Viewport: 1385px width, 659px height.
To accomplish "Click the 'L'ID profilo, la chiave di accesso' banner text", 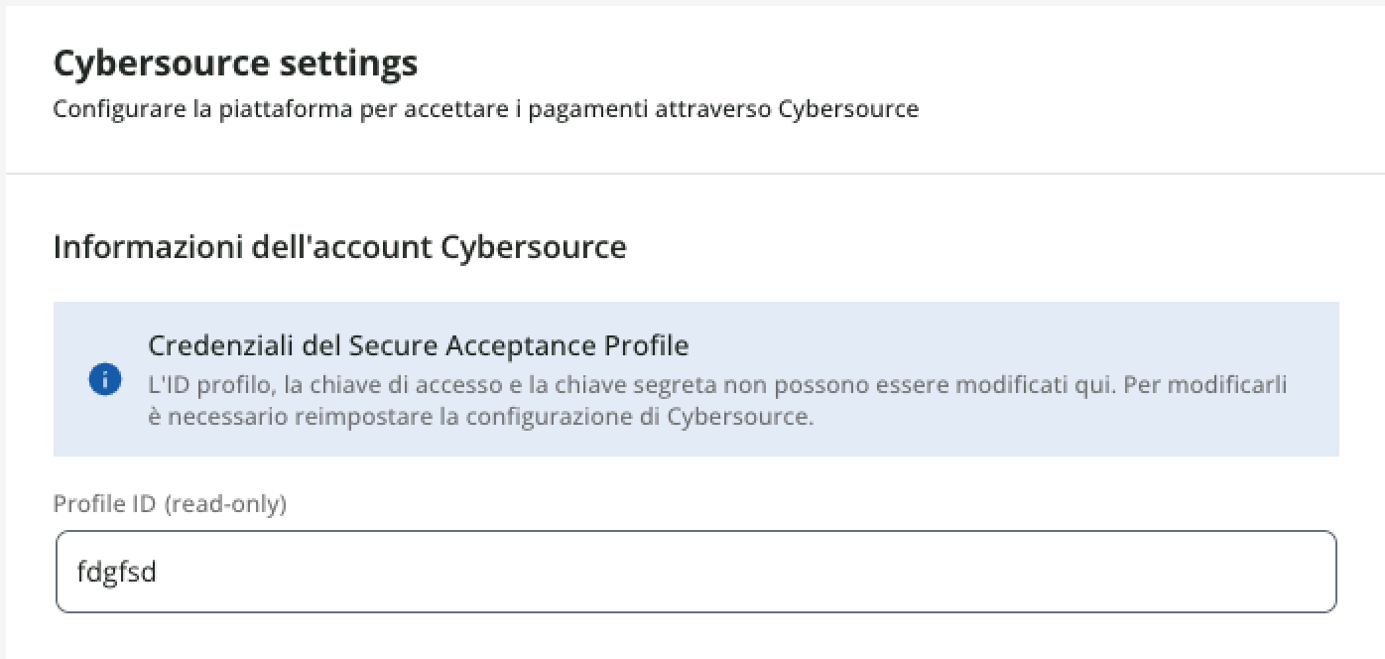I will click(x=397, y=384).
